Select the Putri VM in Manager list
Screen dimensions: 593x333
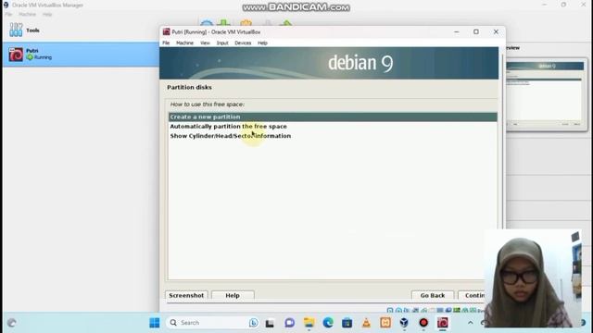pyautogui.click(x=81, y=55)
